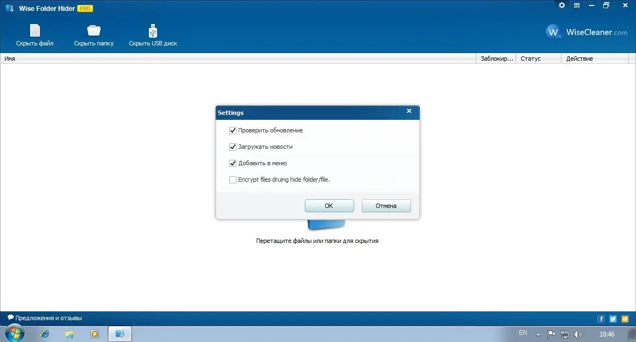Image resolution: width=636 pixels, height=342 pixels.
Task: Click the Action Center flag tray icon
Action: pos(551,334)
